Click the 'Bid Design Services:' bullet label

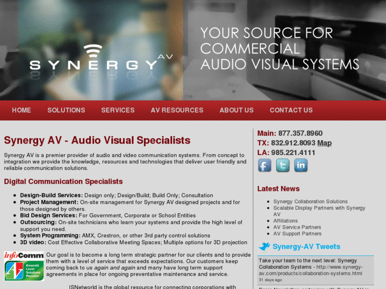tap(49, 215)
